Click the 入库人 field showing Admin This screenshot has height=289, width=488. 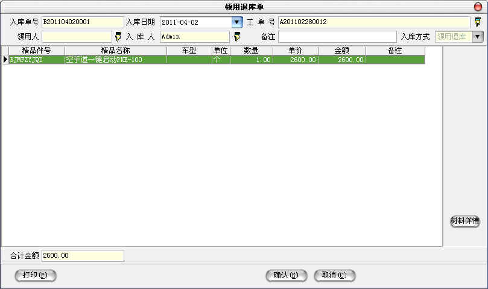point(194,37)
